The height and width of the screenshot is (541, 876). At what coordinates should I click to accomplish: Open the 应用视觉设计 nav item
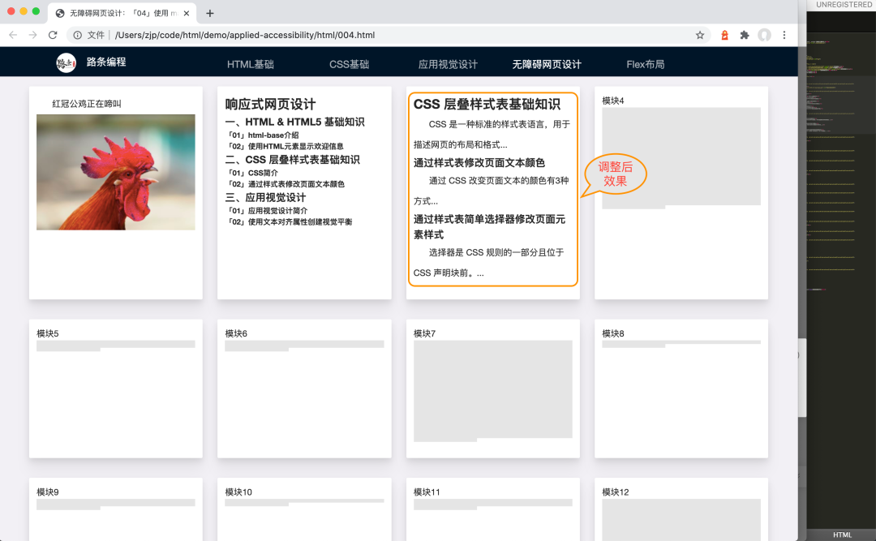point(448,64)
